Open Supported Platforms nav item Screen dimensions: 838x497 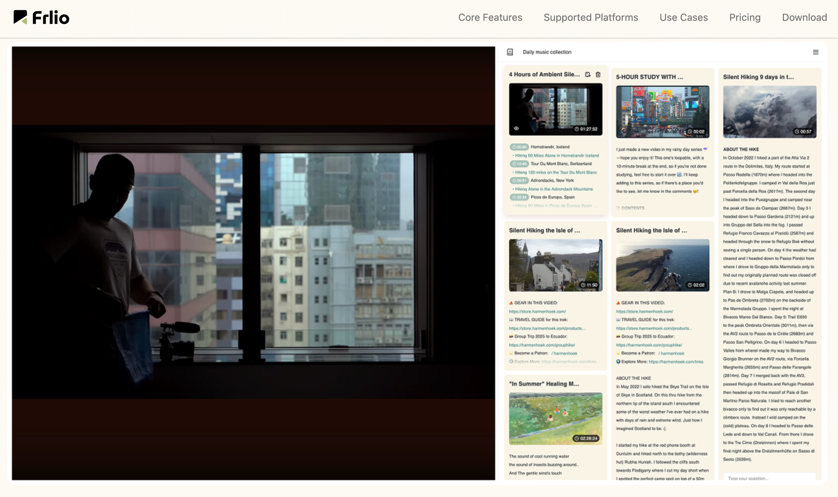pos(590,18)
